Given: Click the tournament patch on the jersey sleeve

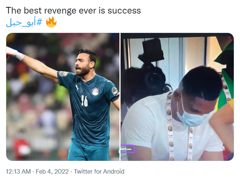Looking at the screenshot, I should 115,91.
